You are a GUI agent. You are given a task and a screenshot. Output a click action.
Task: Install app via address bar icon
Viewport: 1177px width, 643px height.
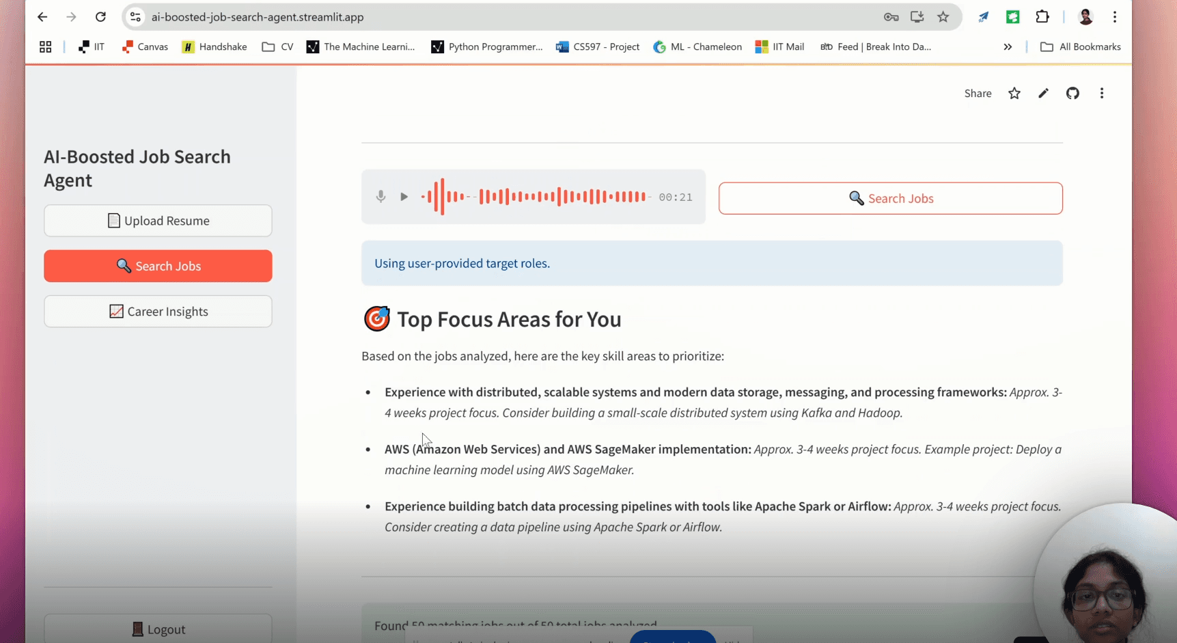[917, 17]
